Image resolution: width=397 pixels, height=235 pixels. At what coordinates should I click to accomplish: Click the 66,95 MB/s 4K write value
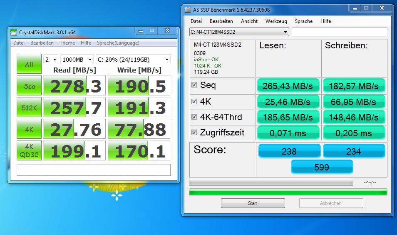pos(354,102)
